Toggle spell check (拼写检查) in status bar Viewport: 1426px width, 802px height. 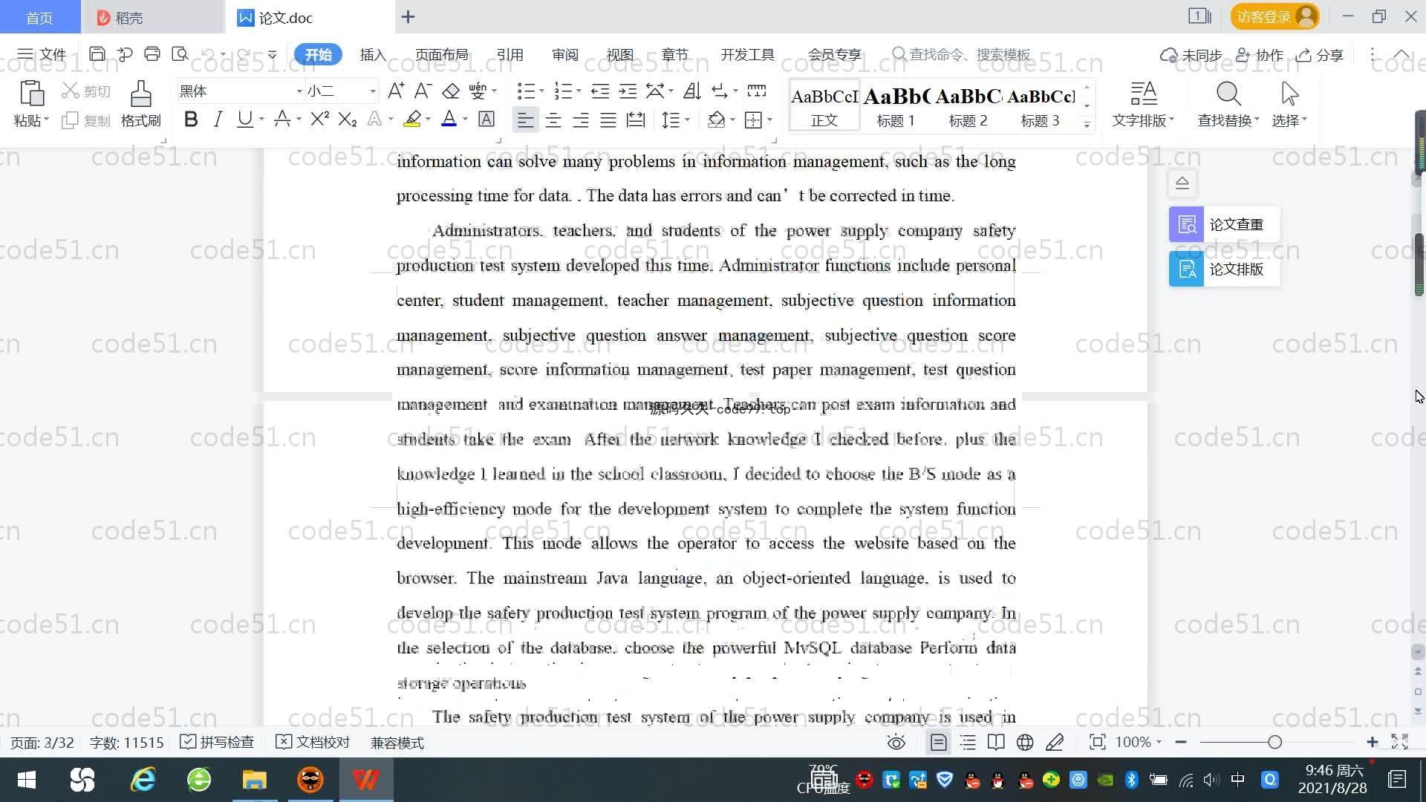pyautogui.click(x=217, y=742)
